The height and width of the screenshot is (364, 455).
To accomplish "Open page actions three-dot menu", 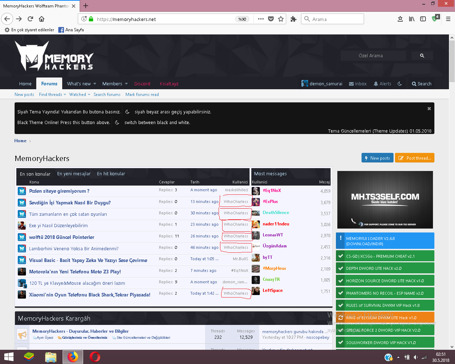I will click(261, 19).
